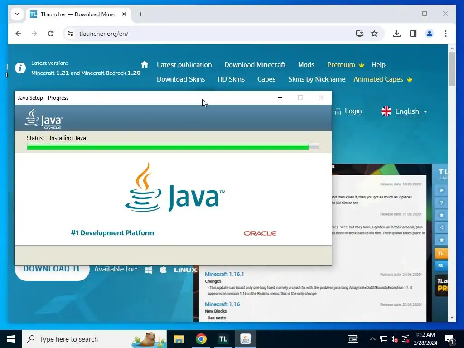Open Chrome side panel icon
Image resolution: width=464 pixels, height=348 pixels.
coord(413,34)
